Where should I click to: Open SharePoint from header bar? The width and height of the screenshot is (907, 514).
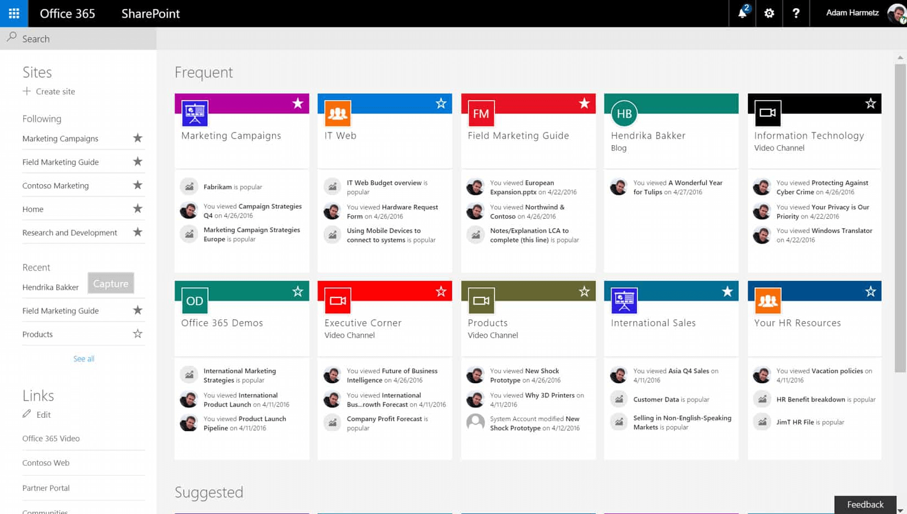[151, 14]
